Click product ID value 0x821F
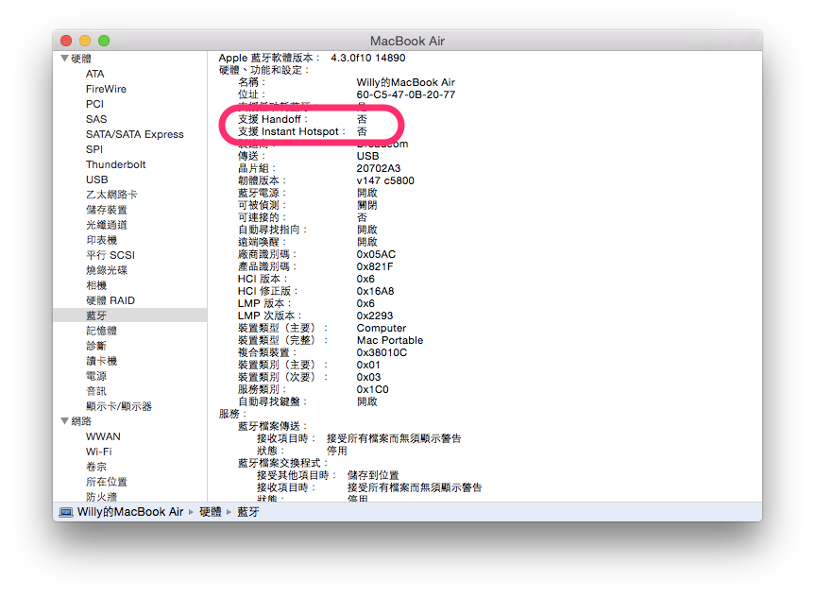The image size is (815, 597). pos(375,266)
